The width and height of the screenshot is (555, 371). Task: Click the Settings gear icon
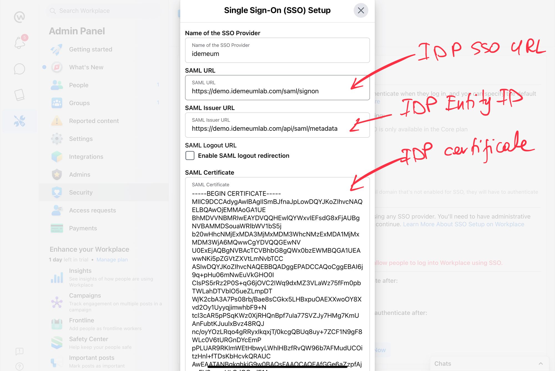pos(57,139)
